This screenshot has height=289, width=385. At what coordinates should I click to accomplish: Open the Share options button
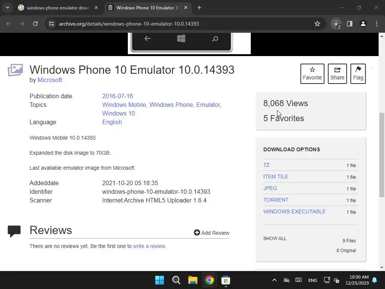(x=337, y=74)
